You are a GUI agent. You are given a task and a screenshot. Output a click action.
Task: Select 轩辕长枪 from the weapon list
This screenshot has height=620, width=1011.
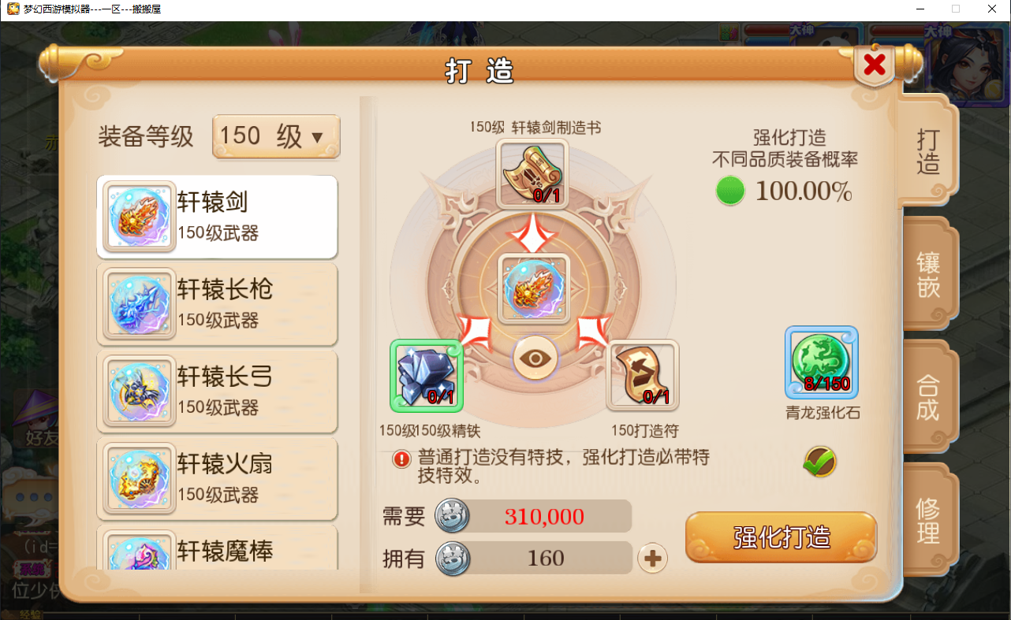[217, 304]
